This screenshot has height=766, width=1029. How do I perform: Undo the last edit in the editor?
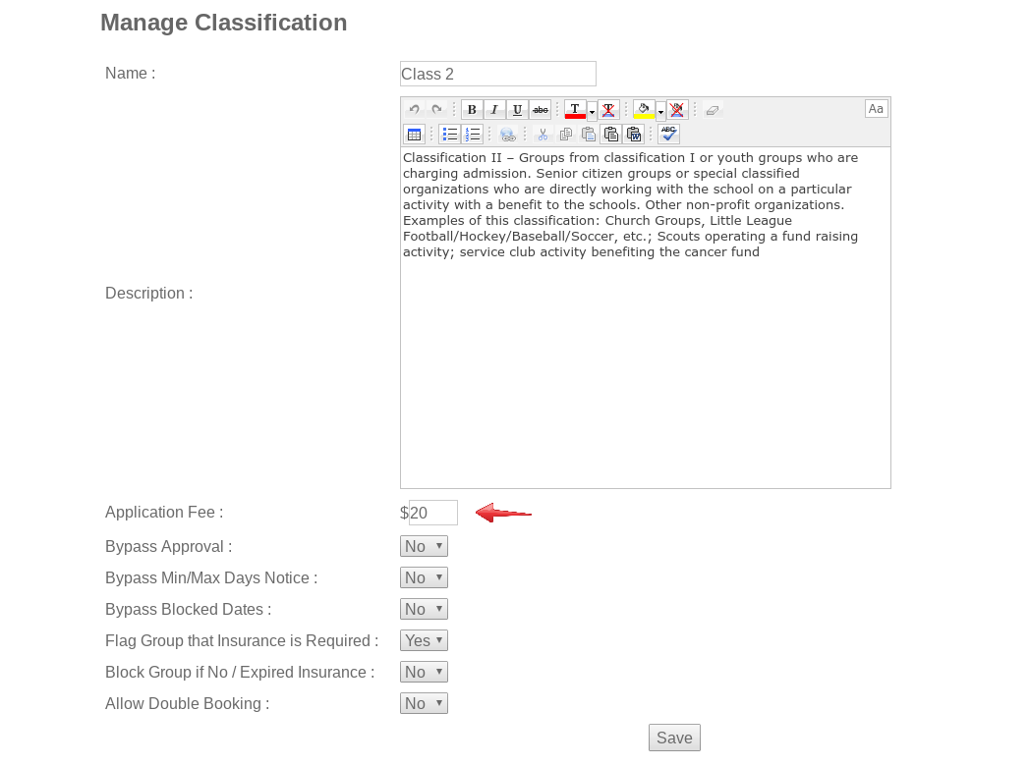tap(413, 109)
